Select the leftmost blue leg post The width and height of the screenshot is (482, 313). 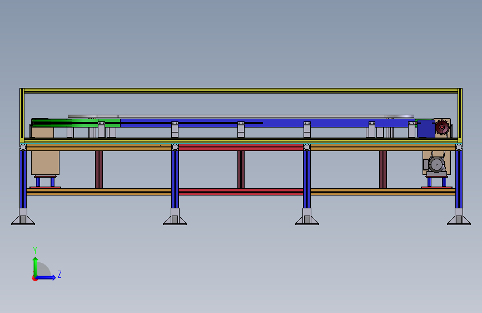(23, 179)
